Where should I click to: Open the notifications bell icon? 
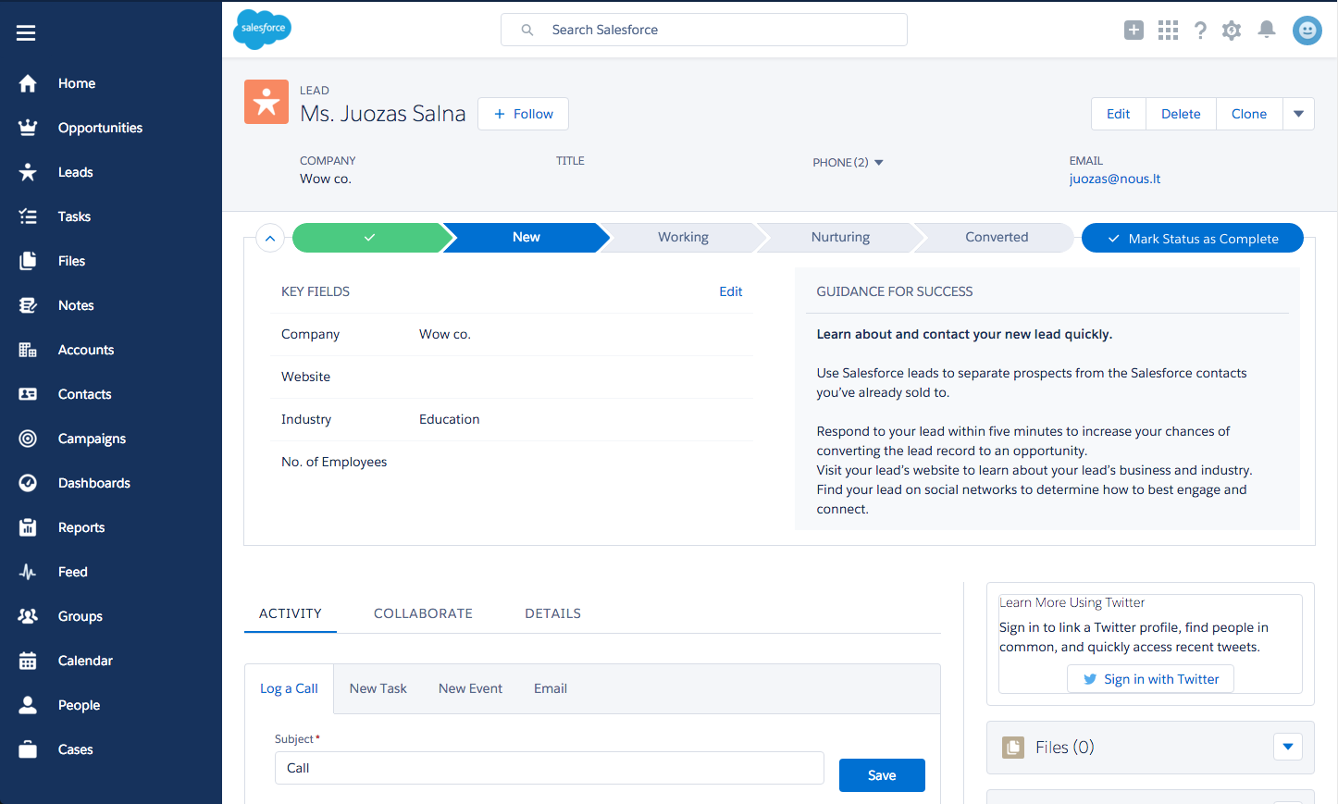pyautogui.click(x=1267, y=30)
